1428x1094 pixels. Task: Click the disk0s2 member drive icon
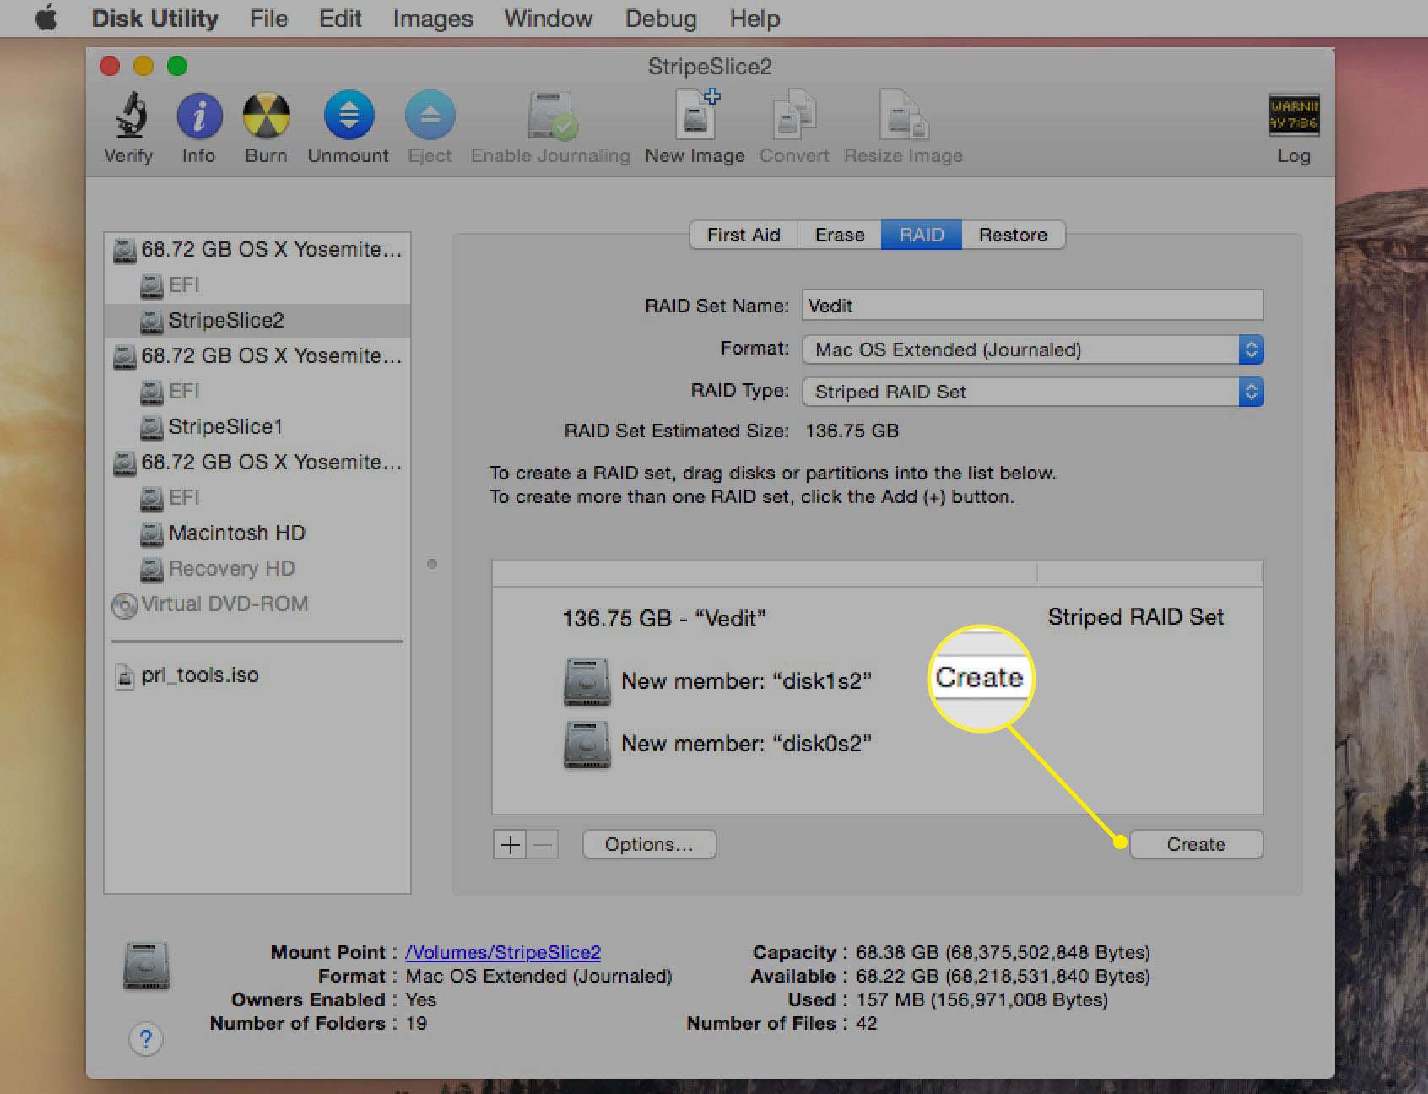point(587,745)
